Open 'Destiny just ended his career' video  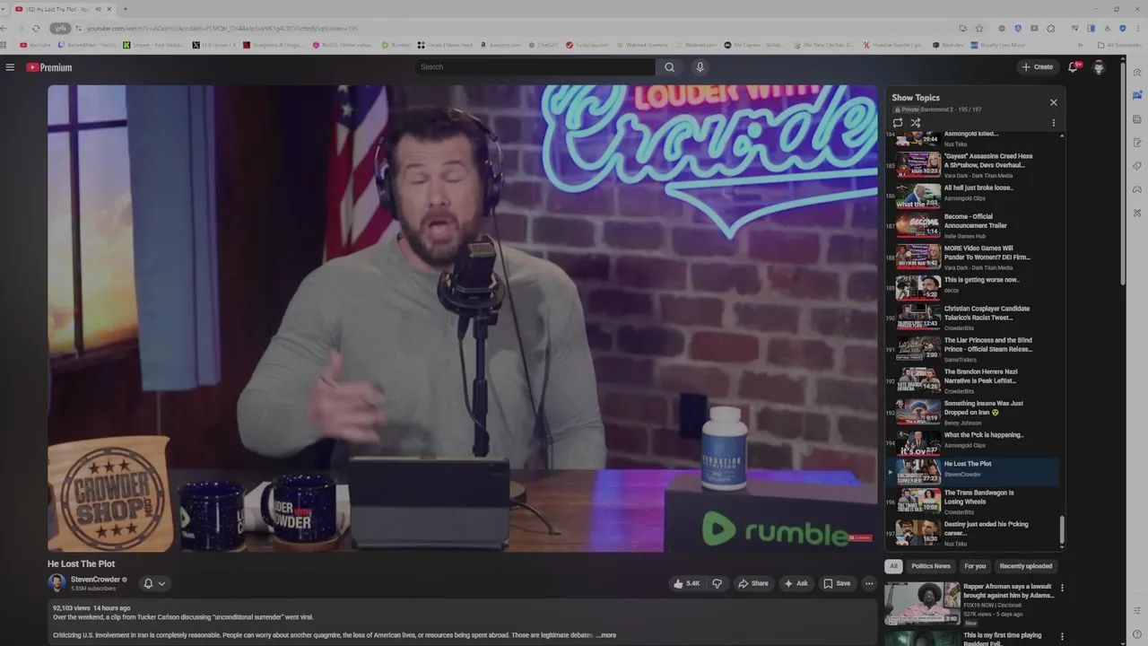973,533
